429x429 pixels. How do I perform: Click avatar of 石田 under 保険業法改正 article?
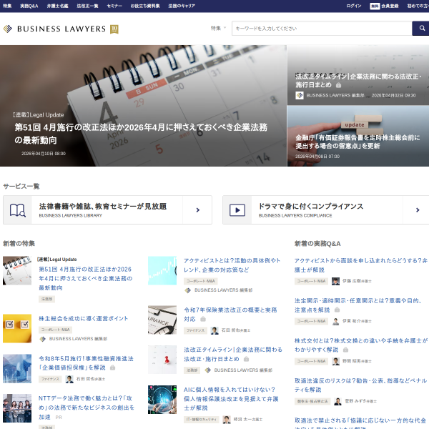tap(214, 330)
